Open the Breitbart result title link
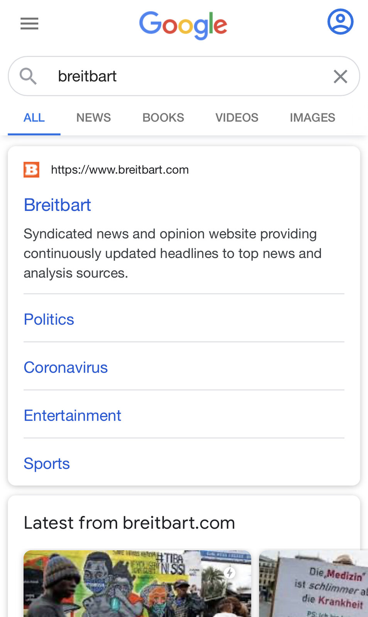This screenshot has height=617, width=368. [x=57, y=205]
